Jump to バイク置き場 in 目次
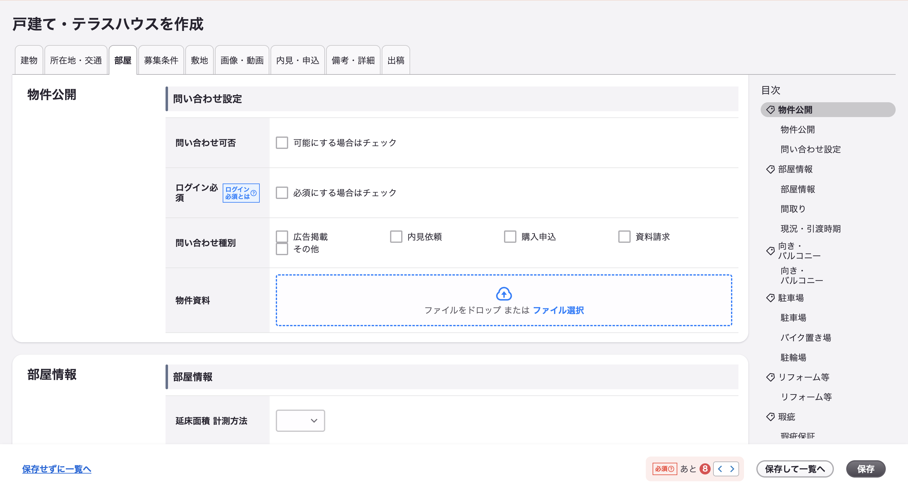908x493 pixels. 806,338
